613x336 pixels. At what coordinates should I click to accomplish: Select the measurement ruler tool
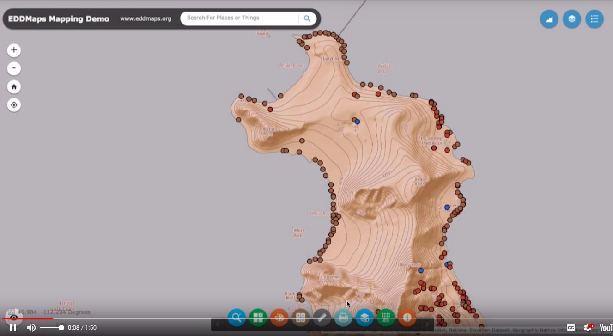coord(322,318)
